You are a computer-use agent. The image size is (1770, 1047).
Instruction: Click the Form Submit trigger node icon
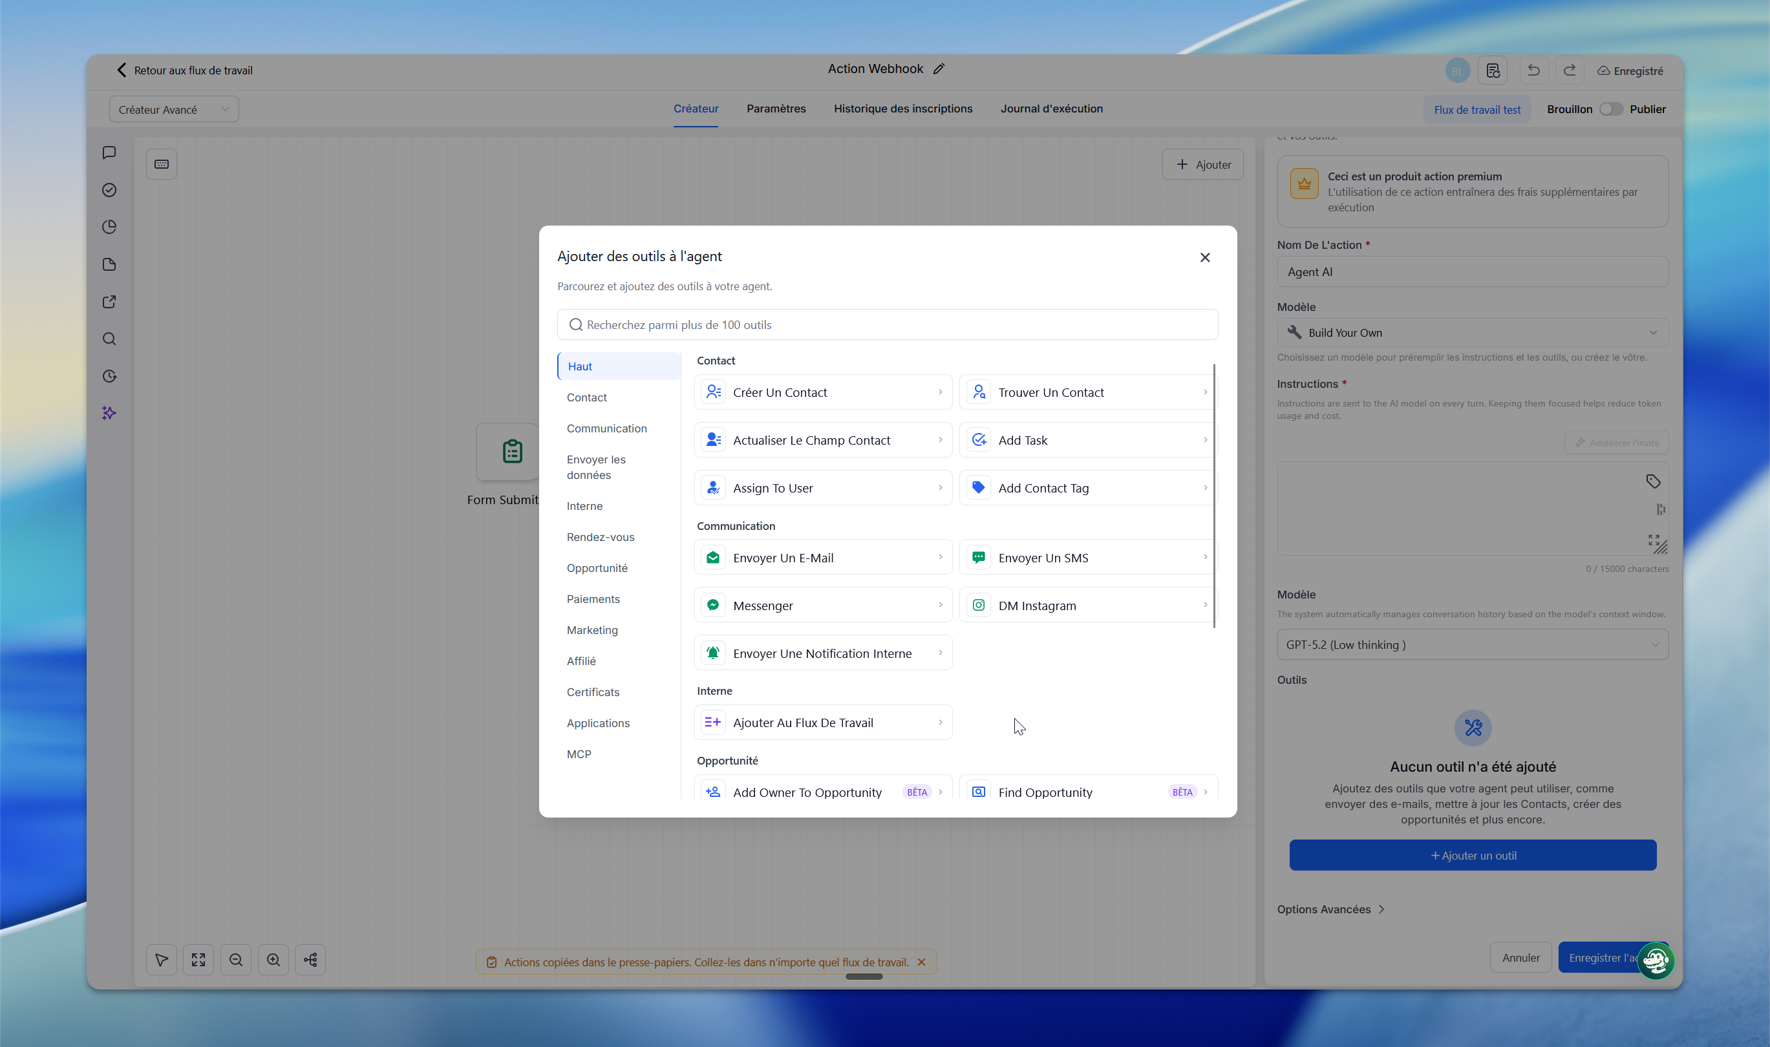tap(511, 452)
